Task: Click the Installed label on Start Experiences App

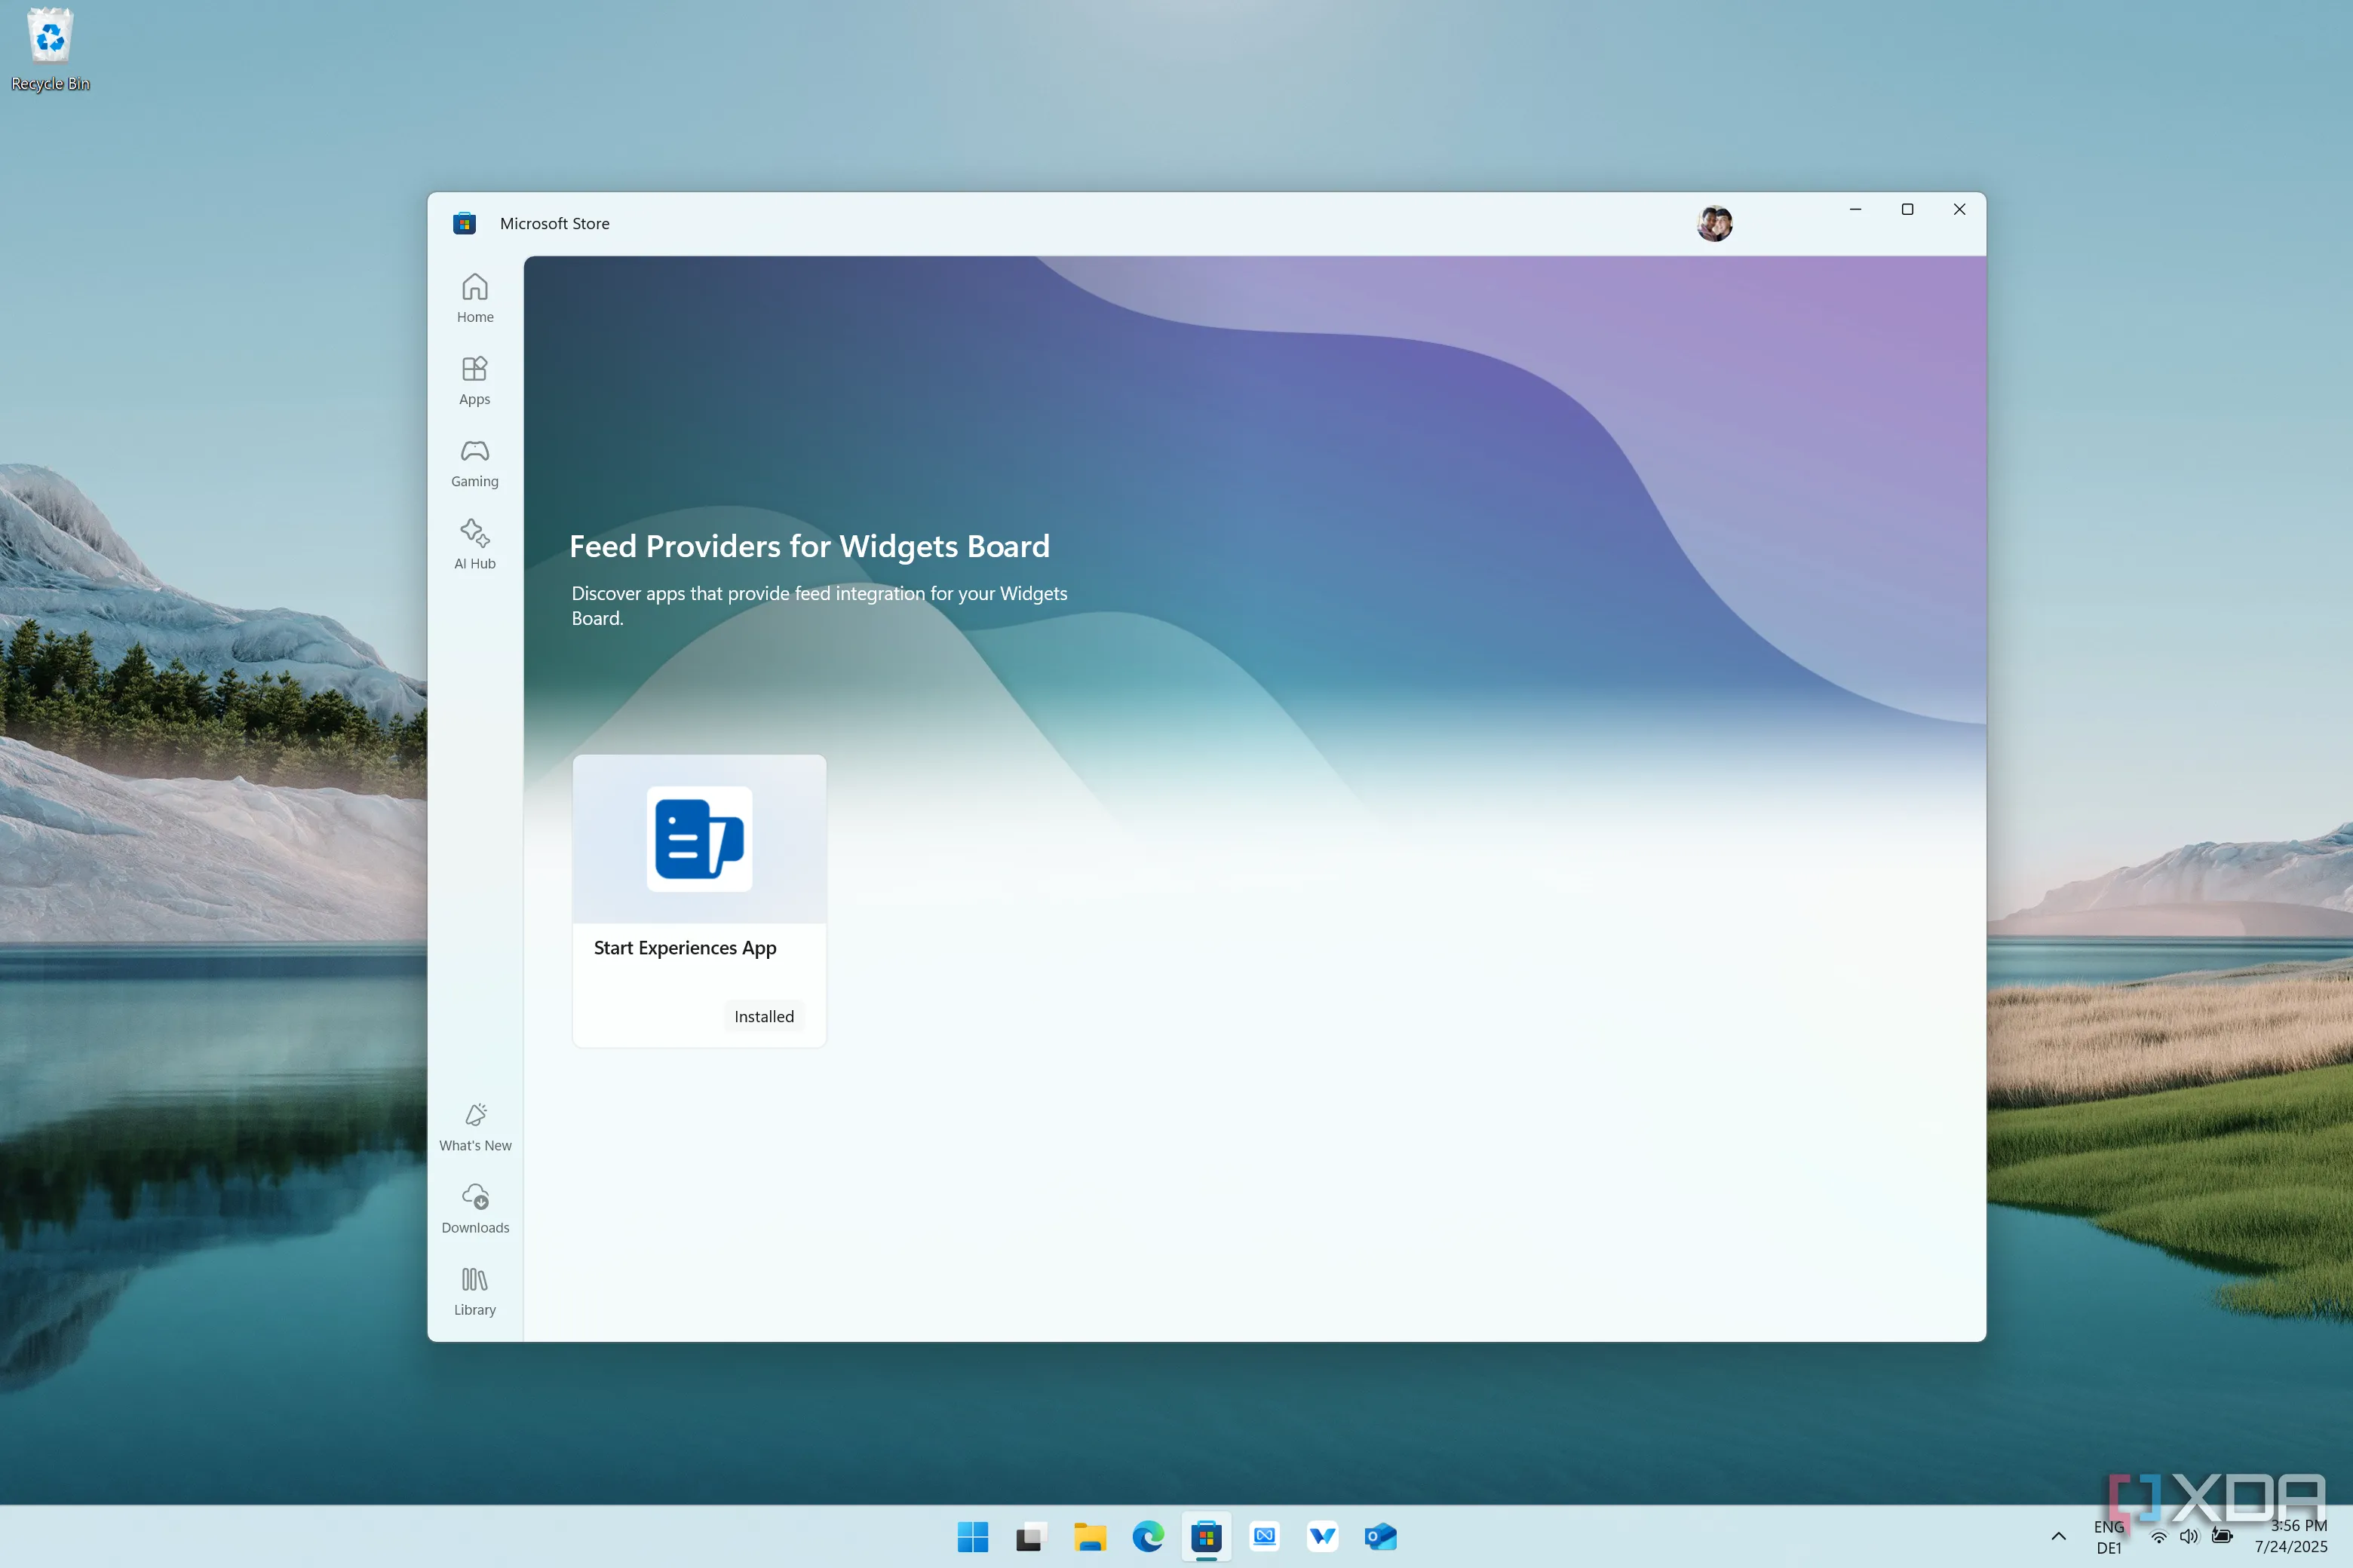Action: pos(763,1016)
